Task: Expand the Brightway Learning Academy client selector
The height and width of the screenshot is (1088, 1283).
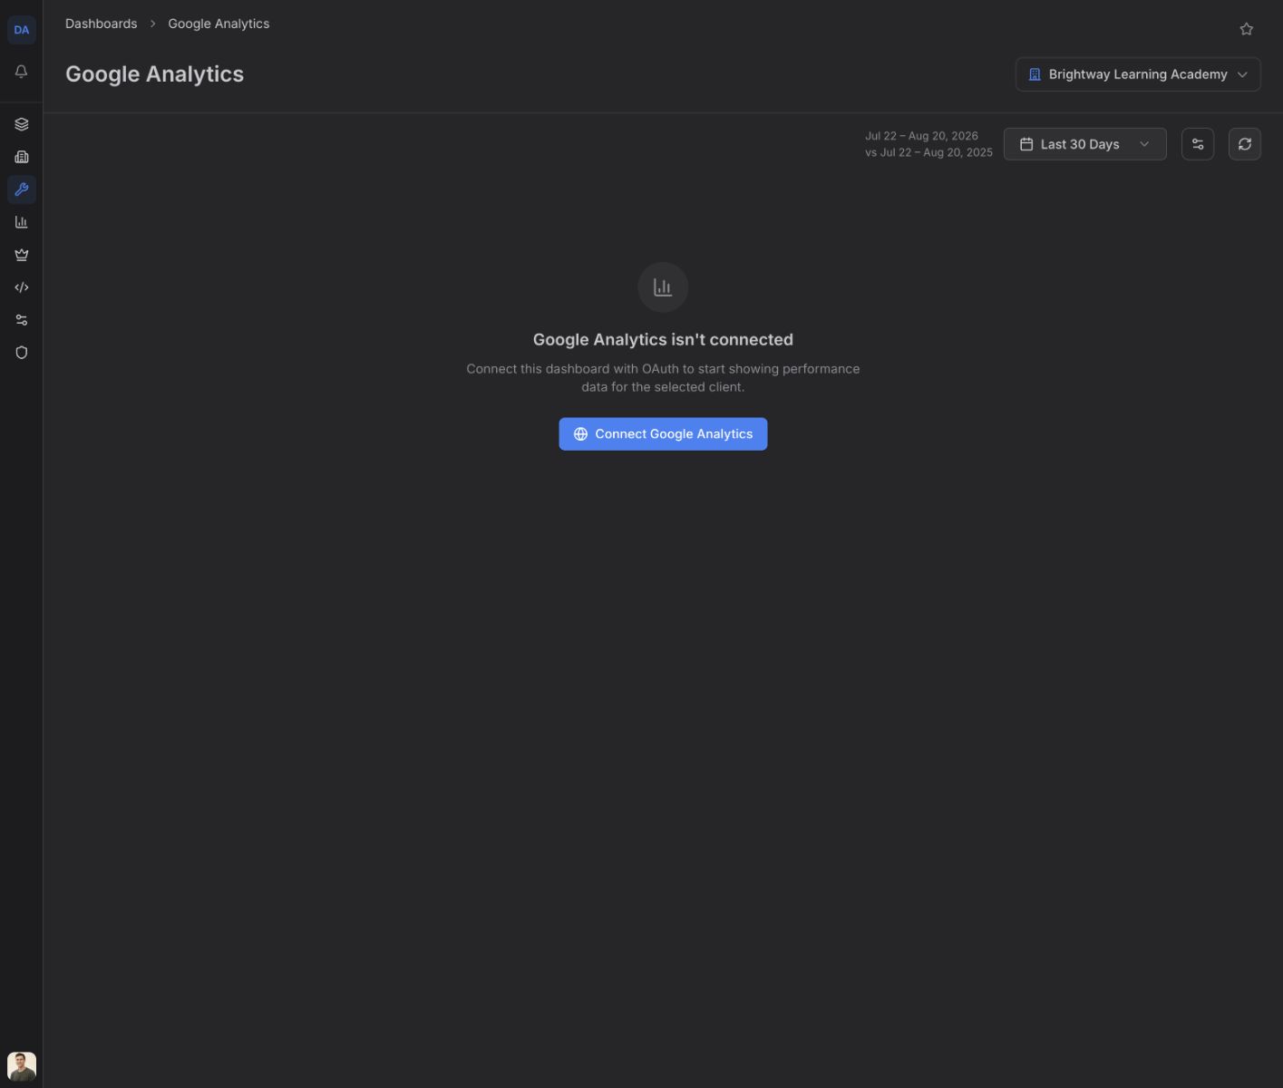Action: click(1138, 74)
